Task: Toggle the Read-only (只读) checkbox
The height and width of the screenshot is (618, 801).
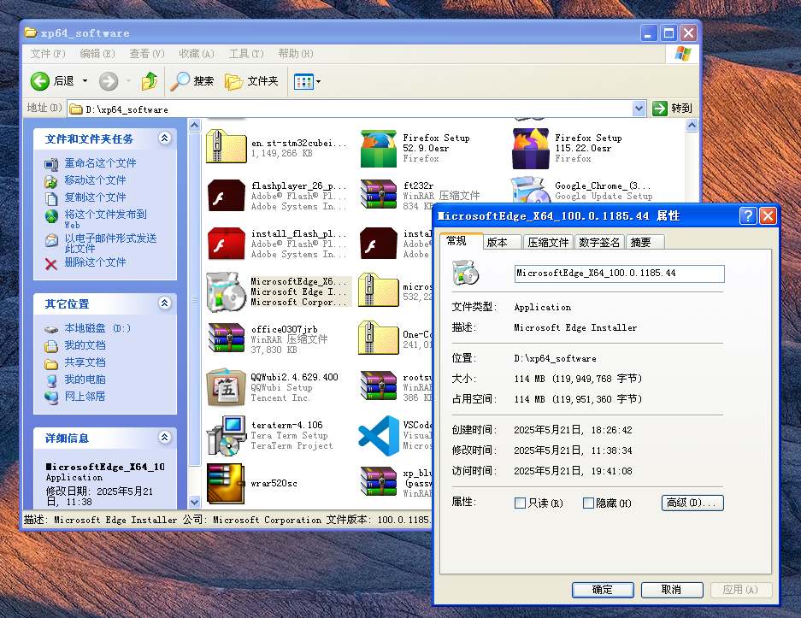Action: coord(520,503)
